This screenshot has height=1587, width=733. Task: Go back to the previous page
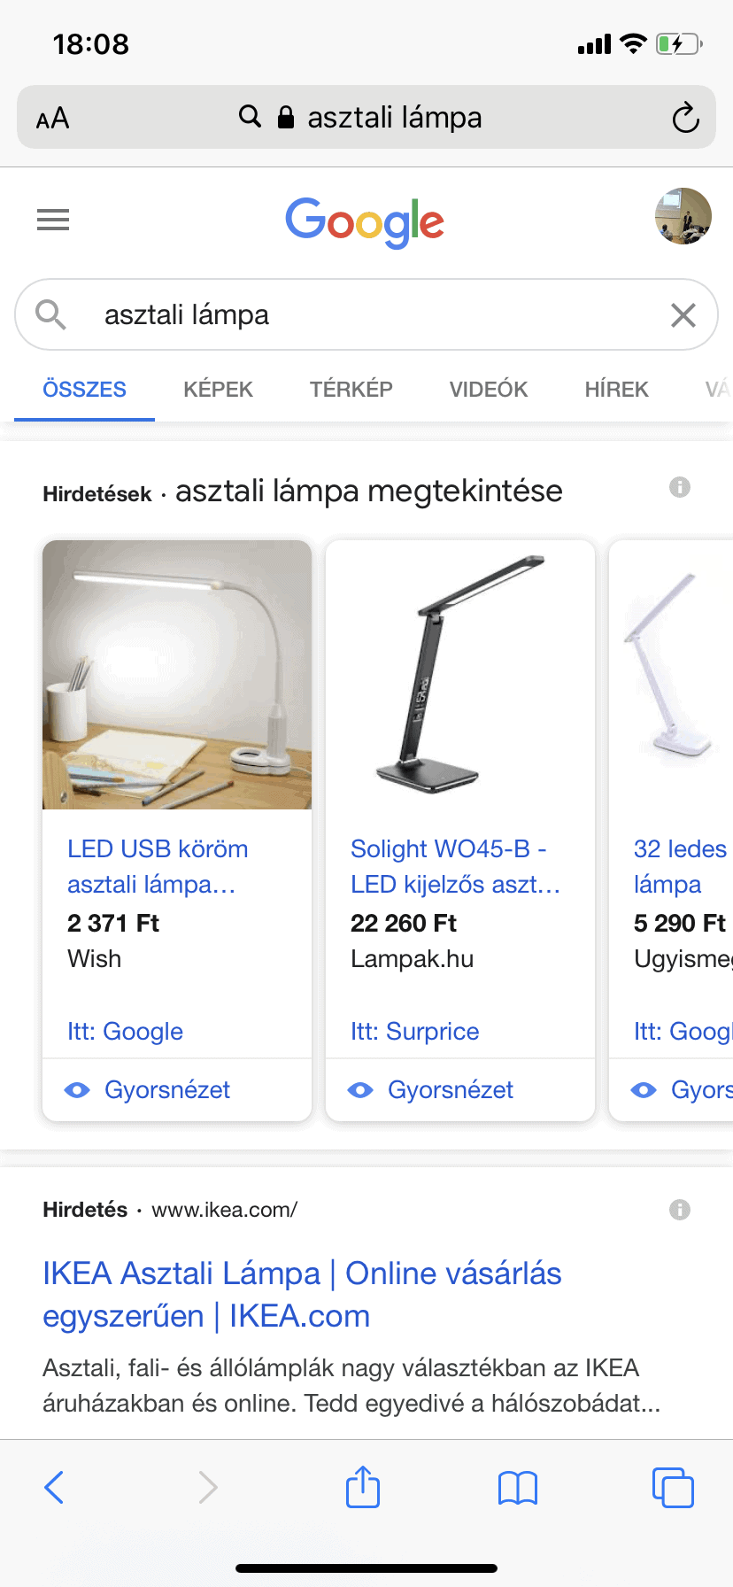coord(55,1487)
